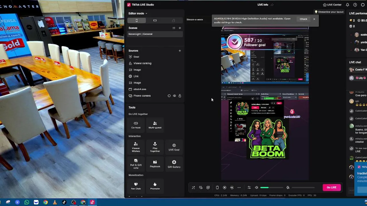Click the translate captions toolbar icon
367x206 pixels.
click(x=201, y=188)
